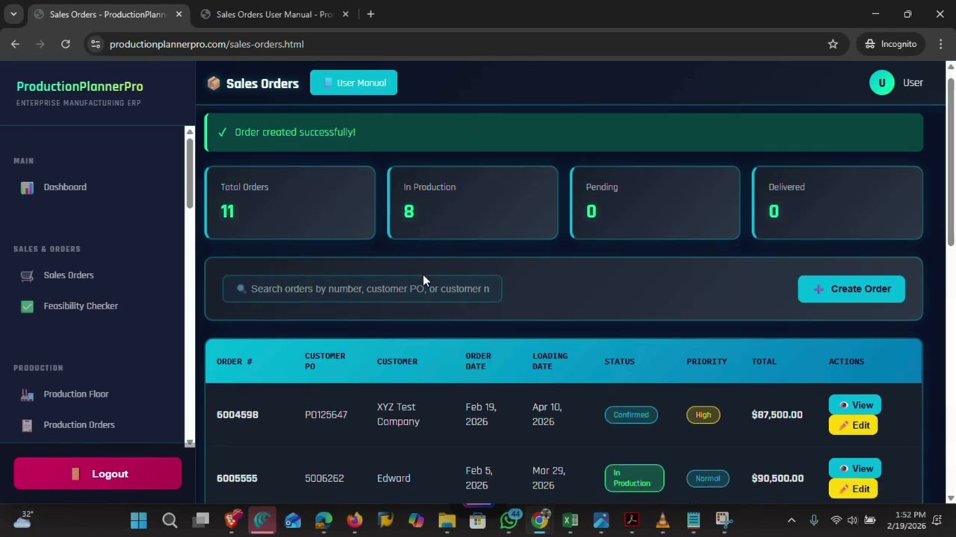This screenshot has width=956, height=537.
Task: Click the search orders input field
Action: pyautogui.click(x=362, y=289)
